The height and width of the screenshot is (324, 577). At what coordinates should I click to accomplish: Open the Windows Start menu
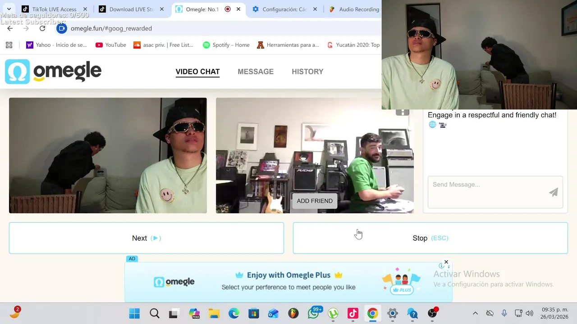[134, 313]
